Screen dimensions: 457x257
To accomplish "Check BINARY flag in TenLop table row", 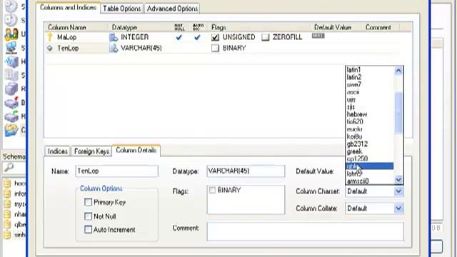I will pos(215,48).
